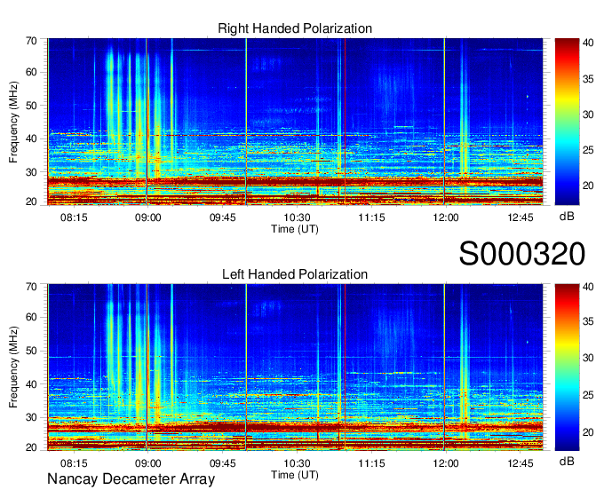604x490 pixels.
Task: Click the dB unit label under lower color bar
Action: (567, 461)
